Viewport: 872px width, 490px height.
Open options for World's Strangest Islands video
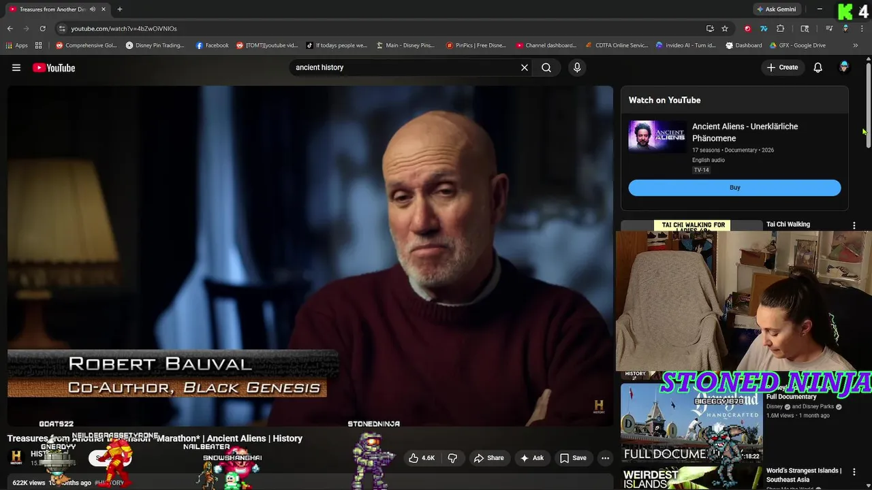[x=854, y=472]
